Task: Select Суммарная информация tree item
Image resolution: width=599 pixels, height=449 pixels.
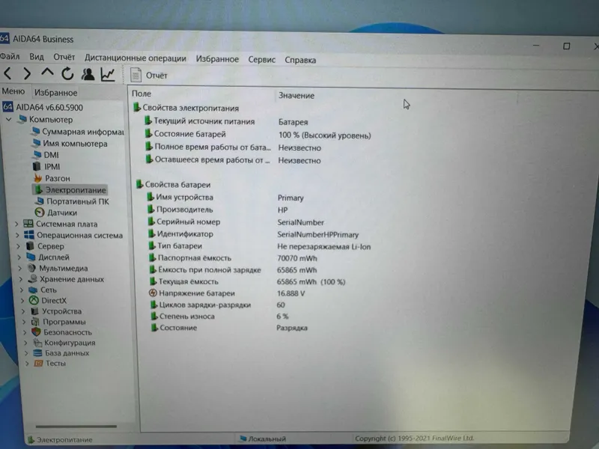Action: (x=79, y=132)
